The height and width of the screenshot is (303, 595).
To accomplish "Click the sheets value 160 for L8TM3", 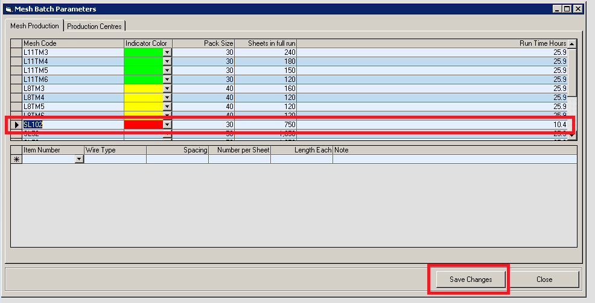I will [266, 89].
